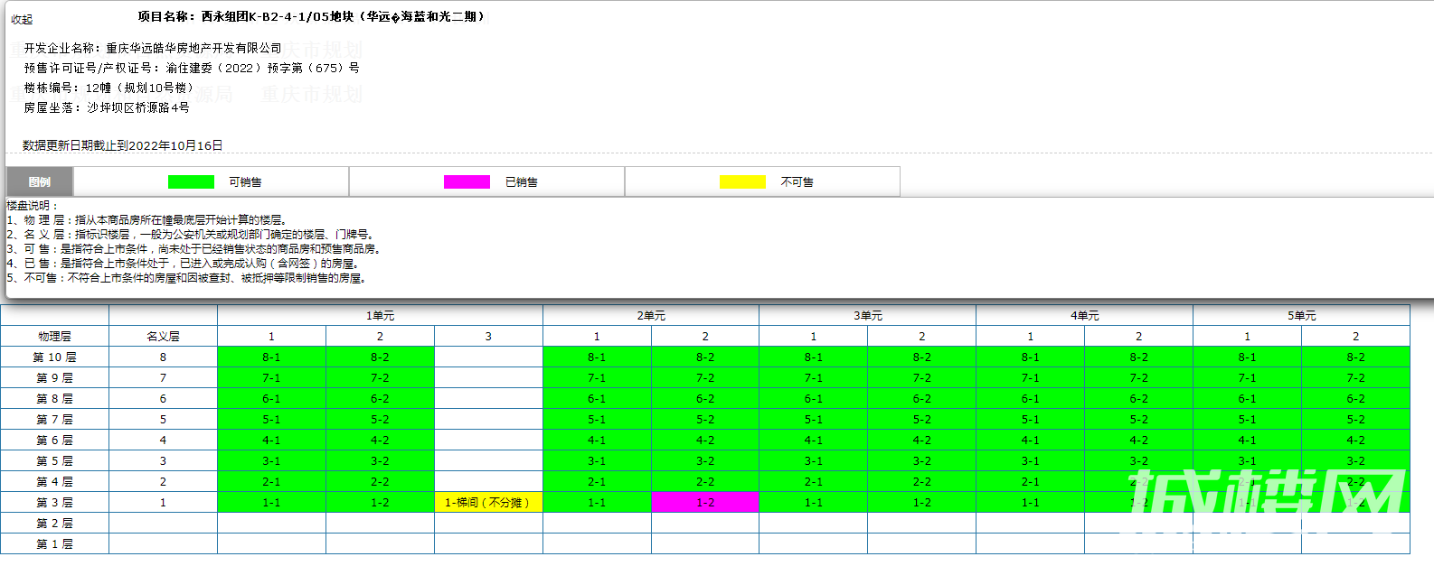Screen dimensions: 1434x566
Task: Select room 1-1 in 1单元
Action: click(271, 503)
